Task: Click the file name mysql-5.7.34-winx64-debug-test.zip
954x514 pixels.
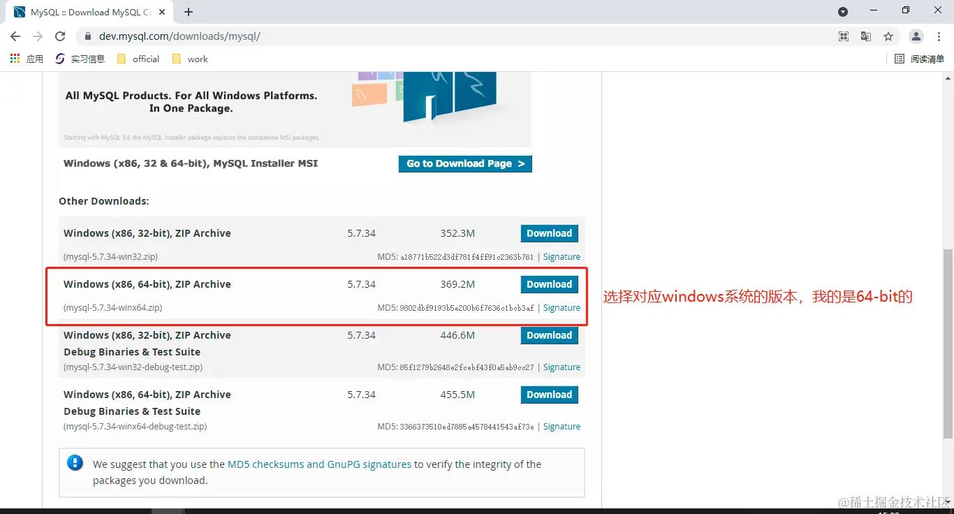Action: point(135,427)
